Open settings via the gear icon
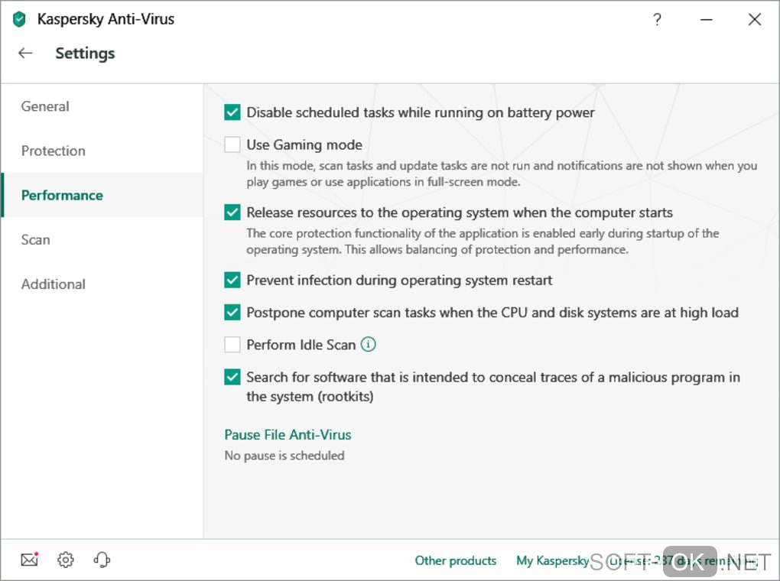This screenshot has width=780, height=581. point(66,560)
